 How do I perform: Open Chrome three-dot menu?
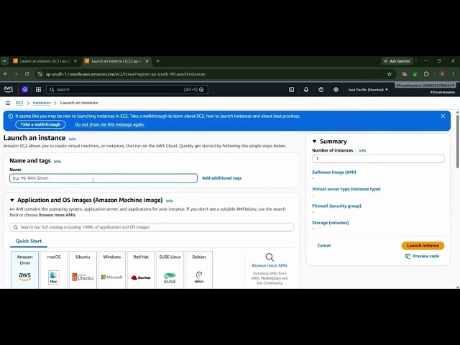(453, 74)
